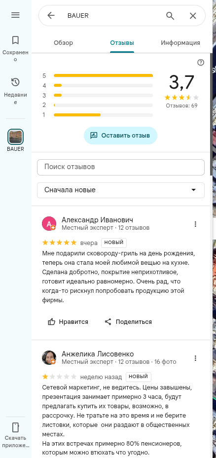The image size is (216, 458).
Task: Open more options for Анжелика Лисовенко's review
Action: click(196, 358)
